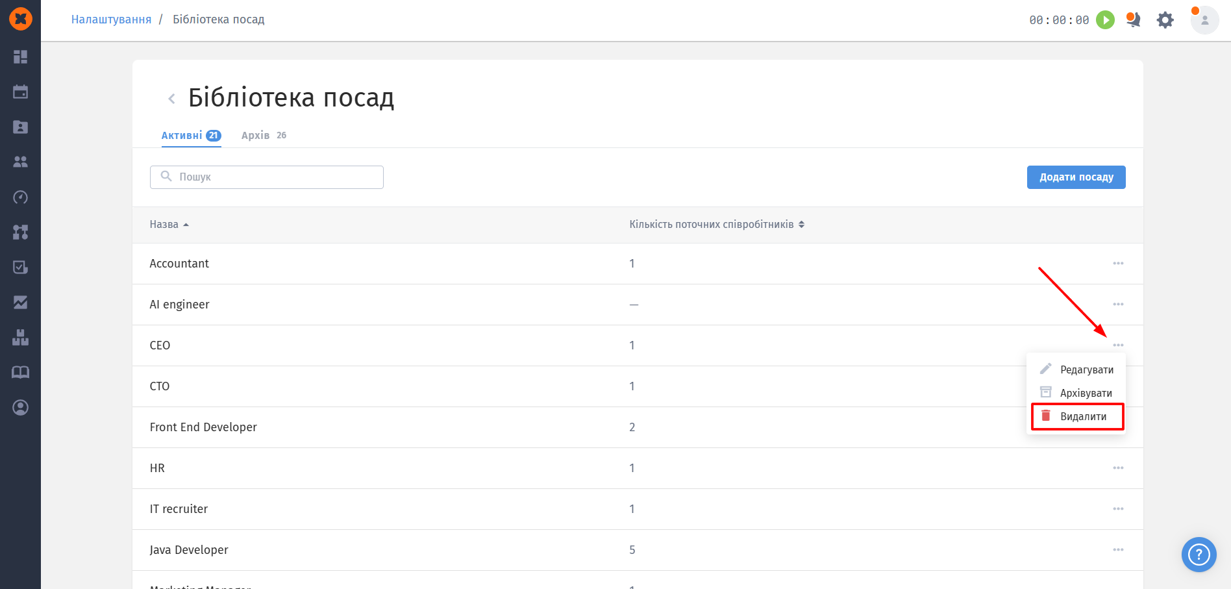Go to the Налаштування breadcrumb link

[111, 19]
